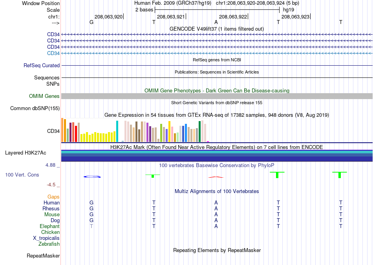The height and width of the screenshot is (265, 373).
Task: Click the topmost CD34 transcript arrow line
Action: pyautogui.click(x=217, y=35)
